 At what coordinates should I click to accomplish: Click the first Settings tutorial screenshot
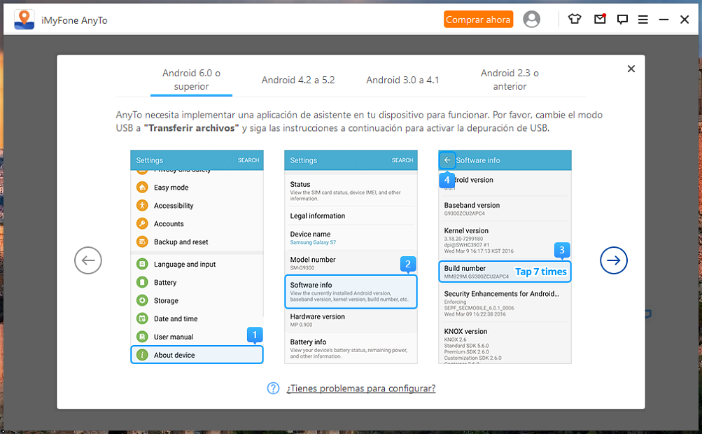[x=197, y=257]
